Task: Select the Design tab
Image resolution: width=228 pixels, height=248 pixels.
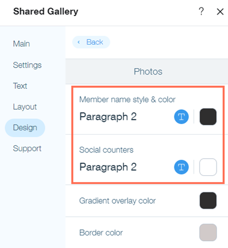Action: [x=25, y=128]
